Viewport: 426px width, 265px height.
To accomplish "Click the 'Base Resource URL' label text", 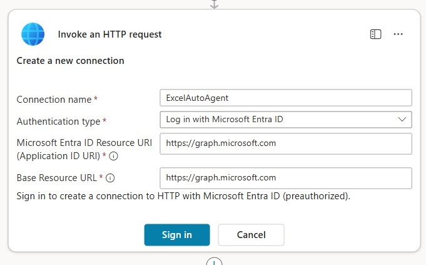I will pos(56,178).
